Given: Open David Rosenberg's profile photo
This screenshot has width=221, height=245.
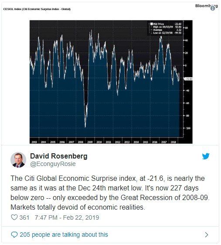Looking at the screenshot, I should coord(18,160).
